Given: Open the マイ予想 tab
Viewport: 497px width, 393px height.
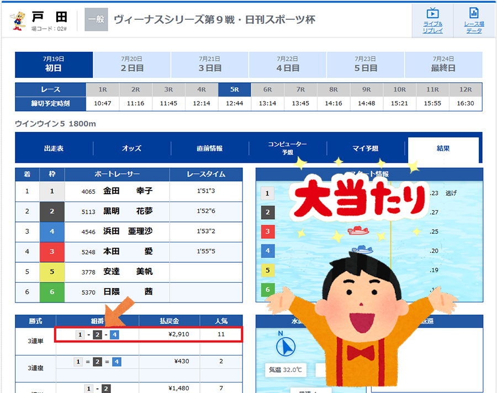Looking at the screenshot, I should [x=366, y=148].
